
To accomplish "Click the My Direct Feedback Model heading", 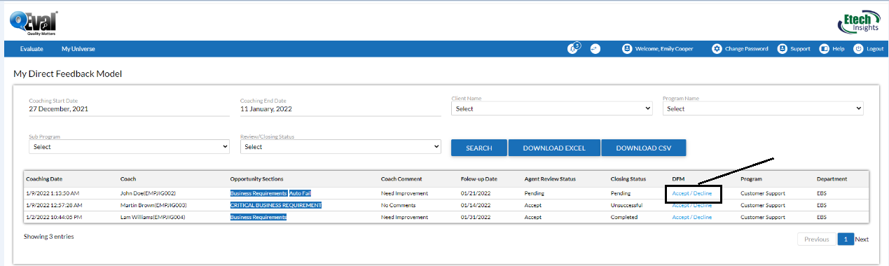I will tap(68, 73).
